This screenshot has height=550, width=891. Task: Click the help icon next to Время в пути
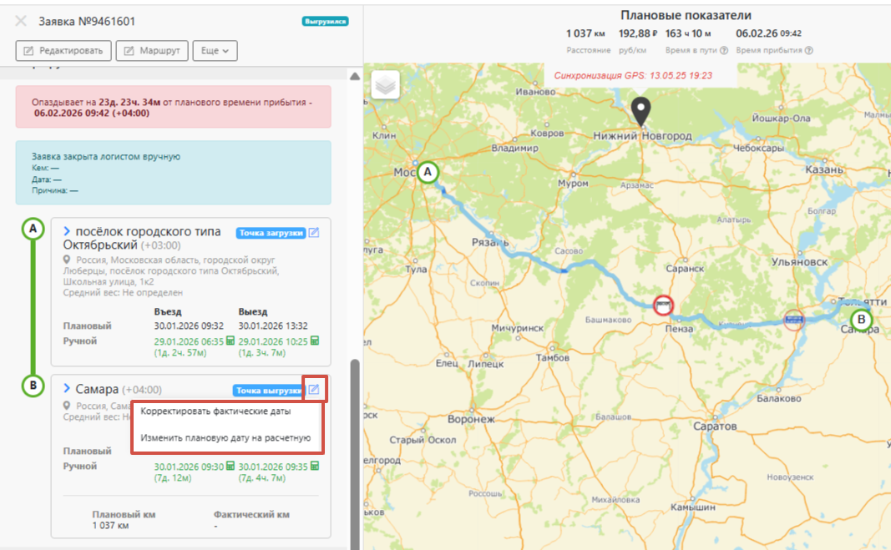(x=724, y=50)
